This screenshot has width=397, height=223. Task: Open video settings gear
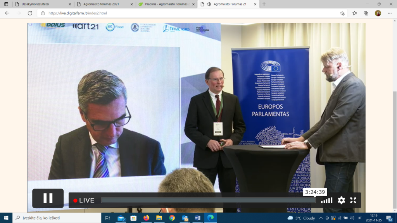(x=341, y=200)
